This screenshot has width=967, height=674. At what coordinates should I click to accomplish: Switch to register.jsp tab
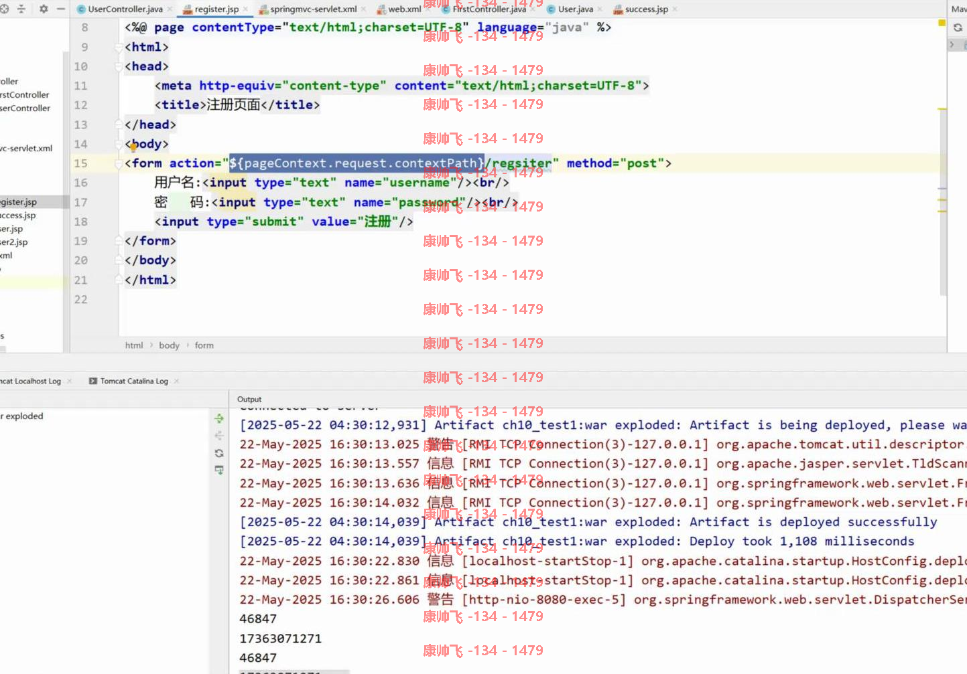pyautogui.click(x=216, y=9)
